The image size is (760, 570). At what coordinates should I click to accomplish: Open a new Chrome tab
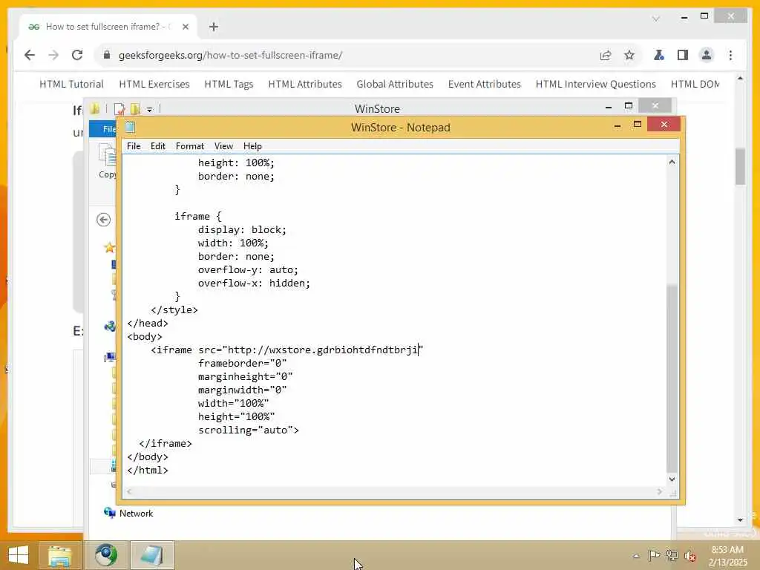(214, 27)
